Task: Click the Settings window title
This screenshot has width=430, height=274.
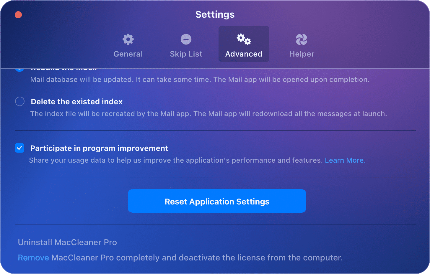Action: click(215, 14)
